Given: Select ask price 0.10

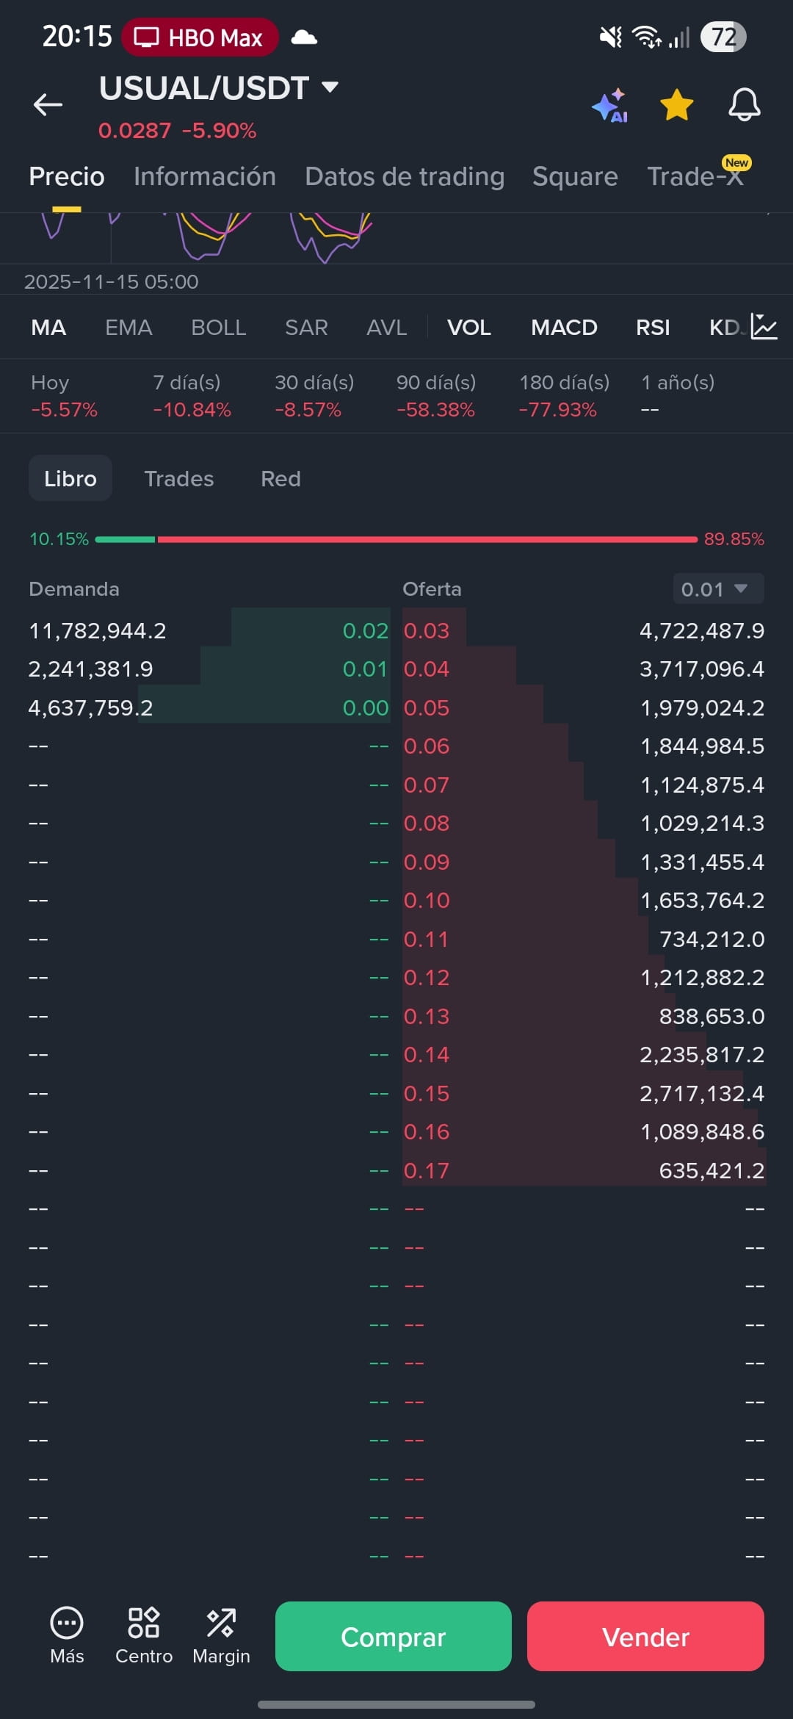Looking at the screenshot, I should [427, 901].
